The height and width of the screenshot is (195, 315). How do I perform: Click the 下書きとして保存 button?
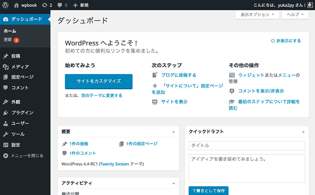point(208,190)
